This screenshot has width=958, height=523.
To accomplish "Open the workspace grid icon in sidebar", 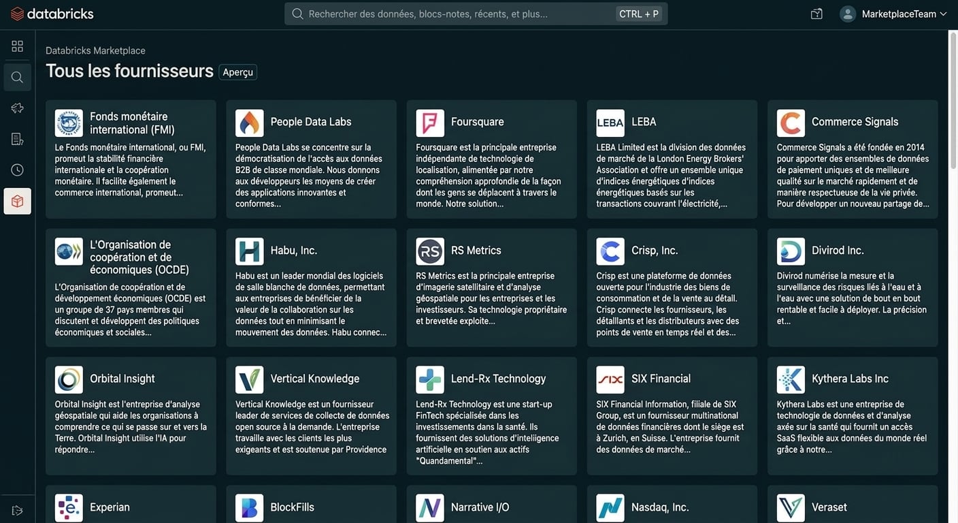I will coord(17,46).
